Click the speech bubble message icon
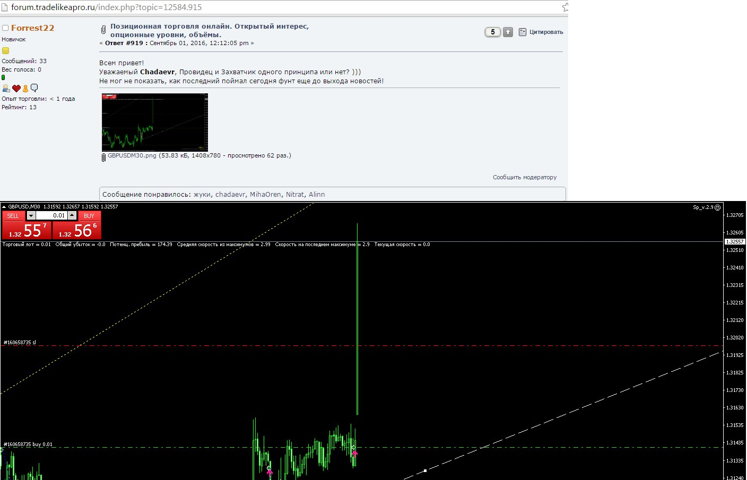This screenshot has height=480, width=747. pos(34,88)
